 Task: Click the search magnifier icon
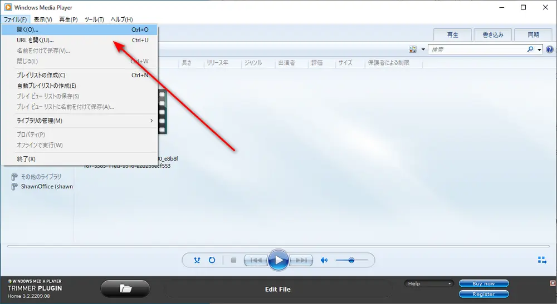pos(530,49)
